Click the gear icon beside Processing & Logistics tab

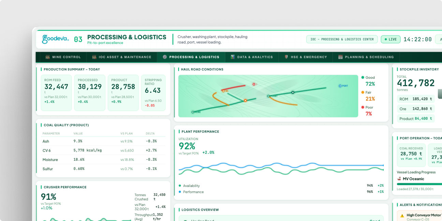coord(165,57)
